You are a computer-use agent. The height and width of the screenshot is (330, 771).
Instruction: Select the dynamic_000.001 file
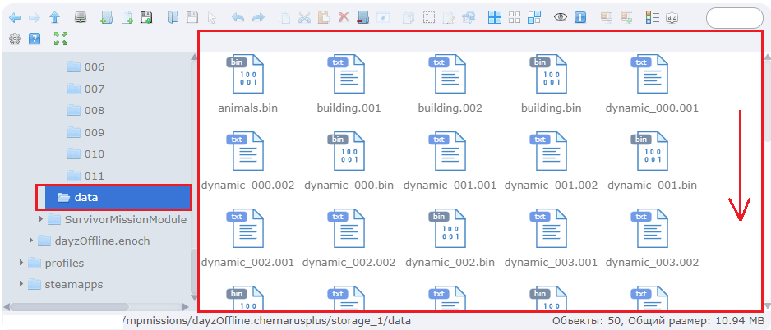pyautogui.click(x=652, y=85)
